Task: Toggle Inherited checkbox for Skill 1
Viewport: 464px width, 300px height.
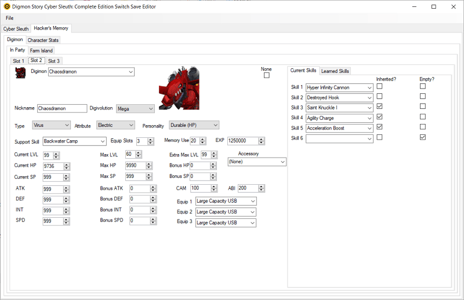Action: [x=379, y=86]
